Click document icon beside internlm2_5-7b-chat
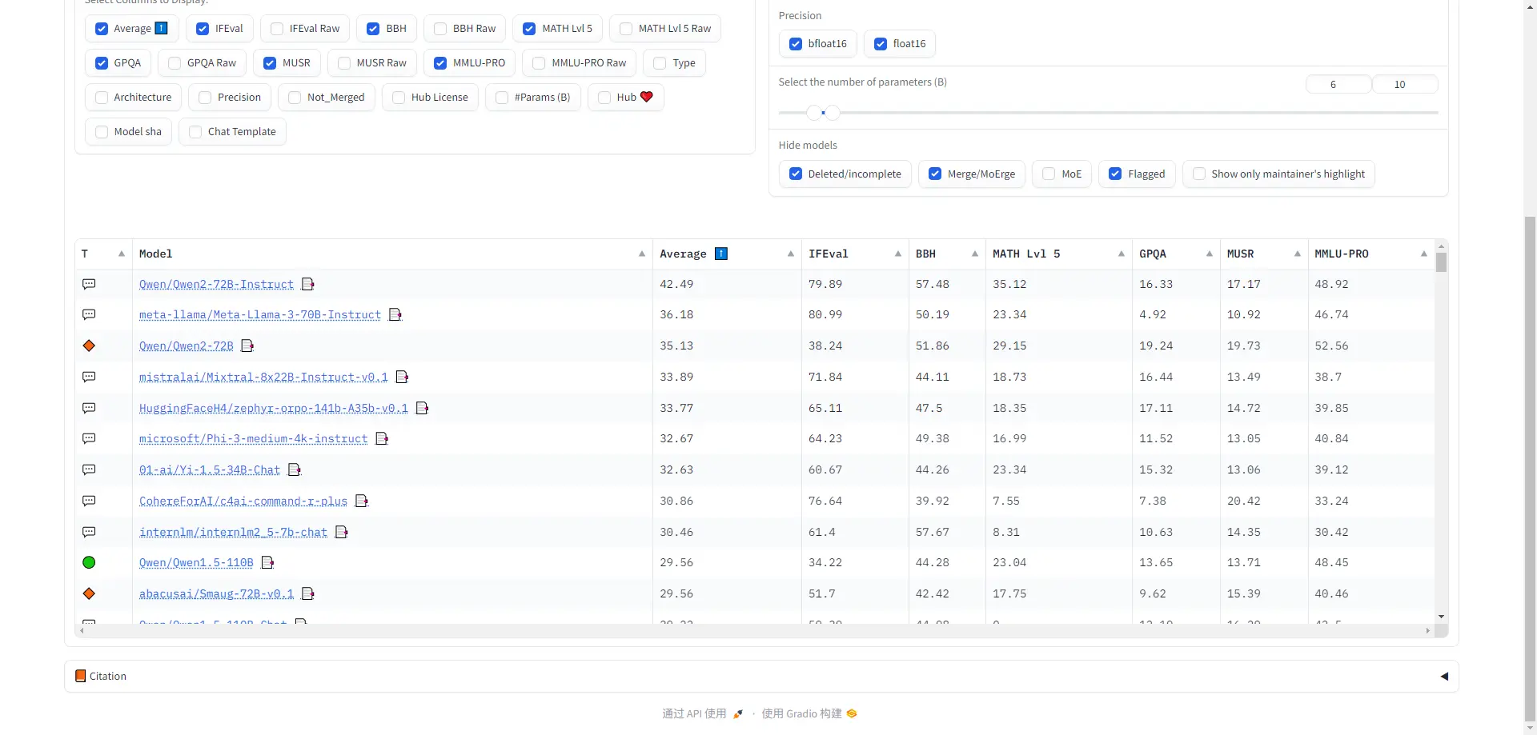 pos(342,532)
